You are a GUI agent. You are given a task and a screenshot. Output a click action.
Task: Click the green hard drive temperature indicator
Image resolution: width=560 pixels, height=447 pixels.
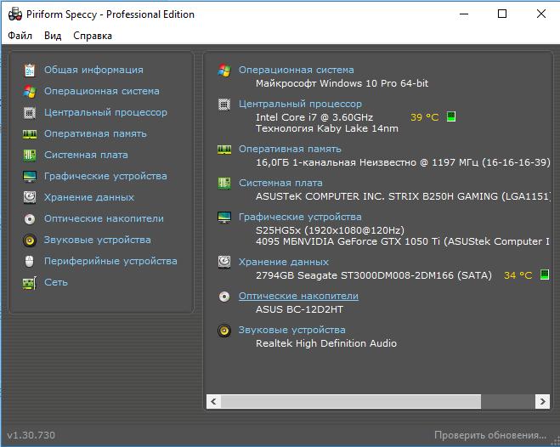click(x=545, y=274)
